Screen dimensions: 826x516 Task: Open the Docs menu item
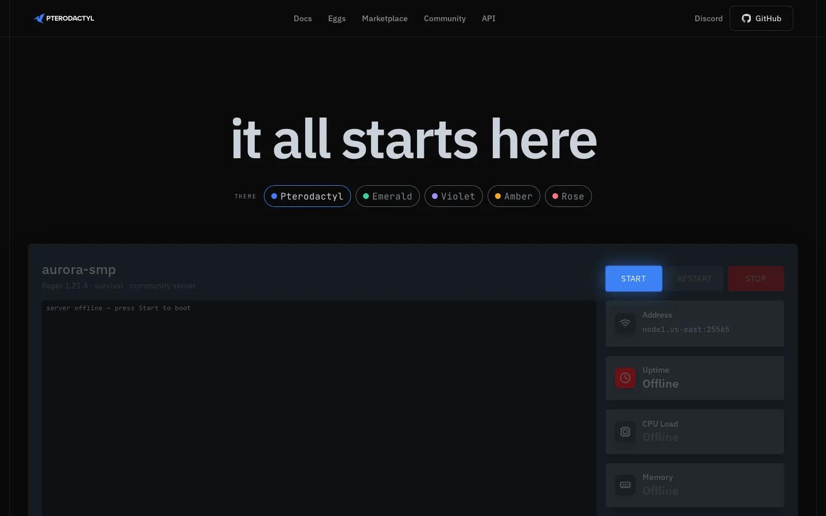tap(303, 18)
